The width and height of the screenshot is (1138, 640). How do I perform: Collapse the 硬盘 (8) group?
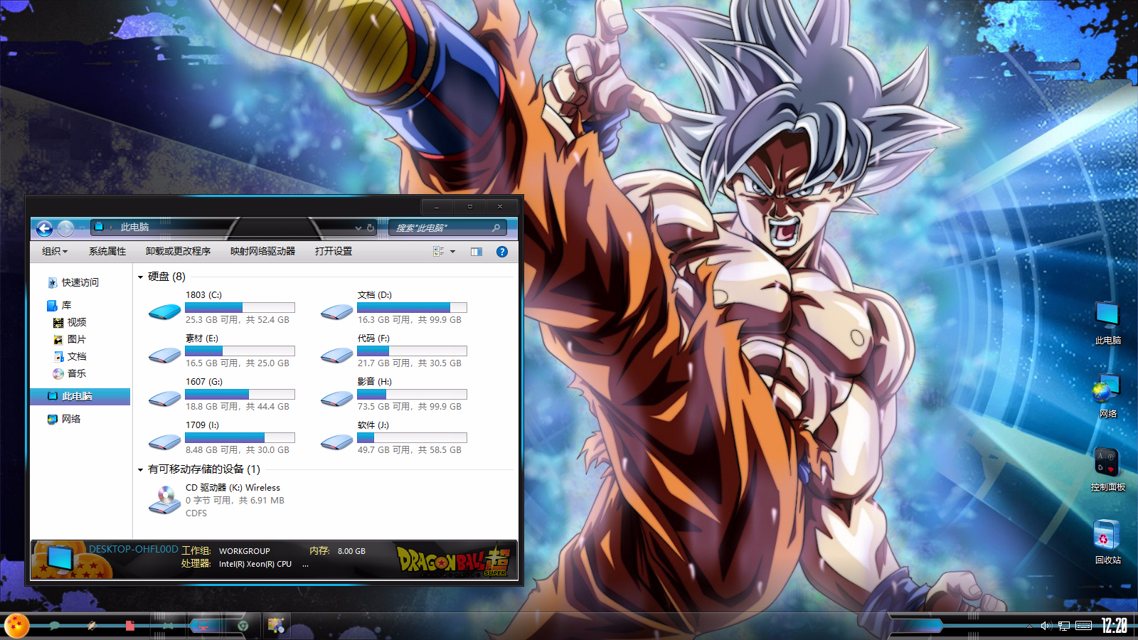(140, 277)
